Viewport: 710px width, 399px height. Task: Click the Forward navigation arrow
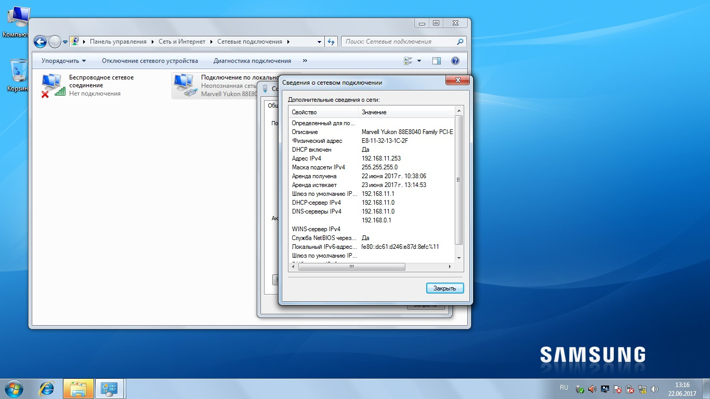point(55,42)
